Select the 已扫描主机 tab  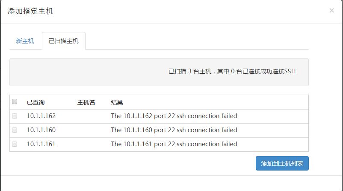point(64,41)
